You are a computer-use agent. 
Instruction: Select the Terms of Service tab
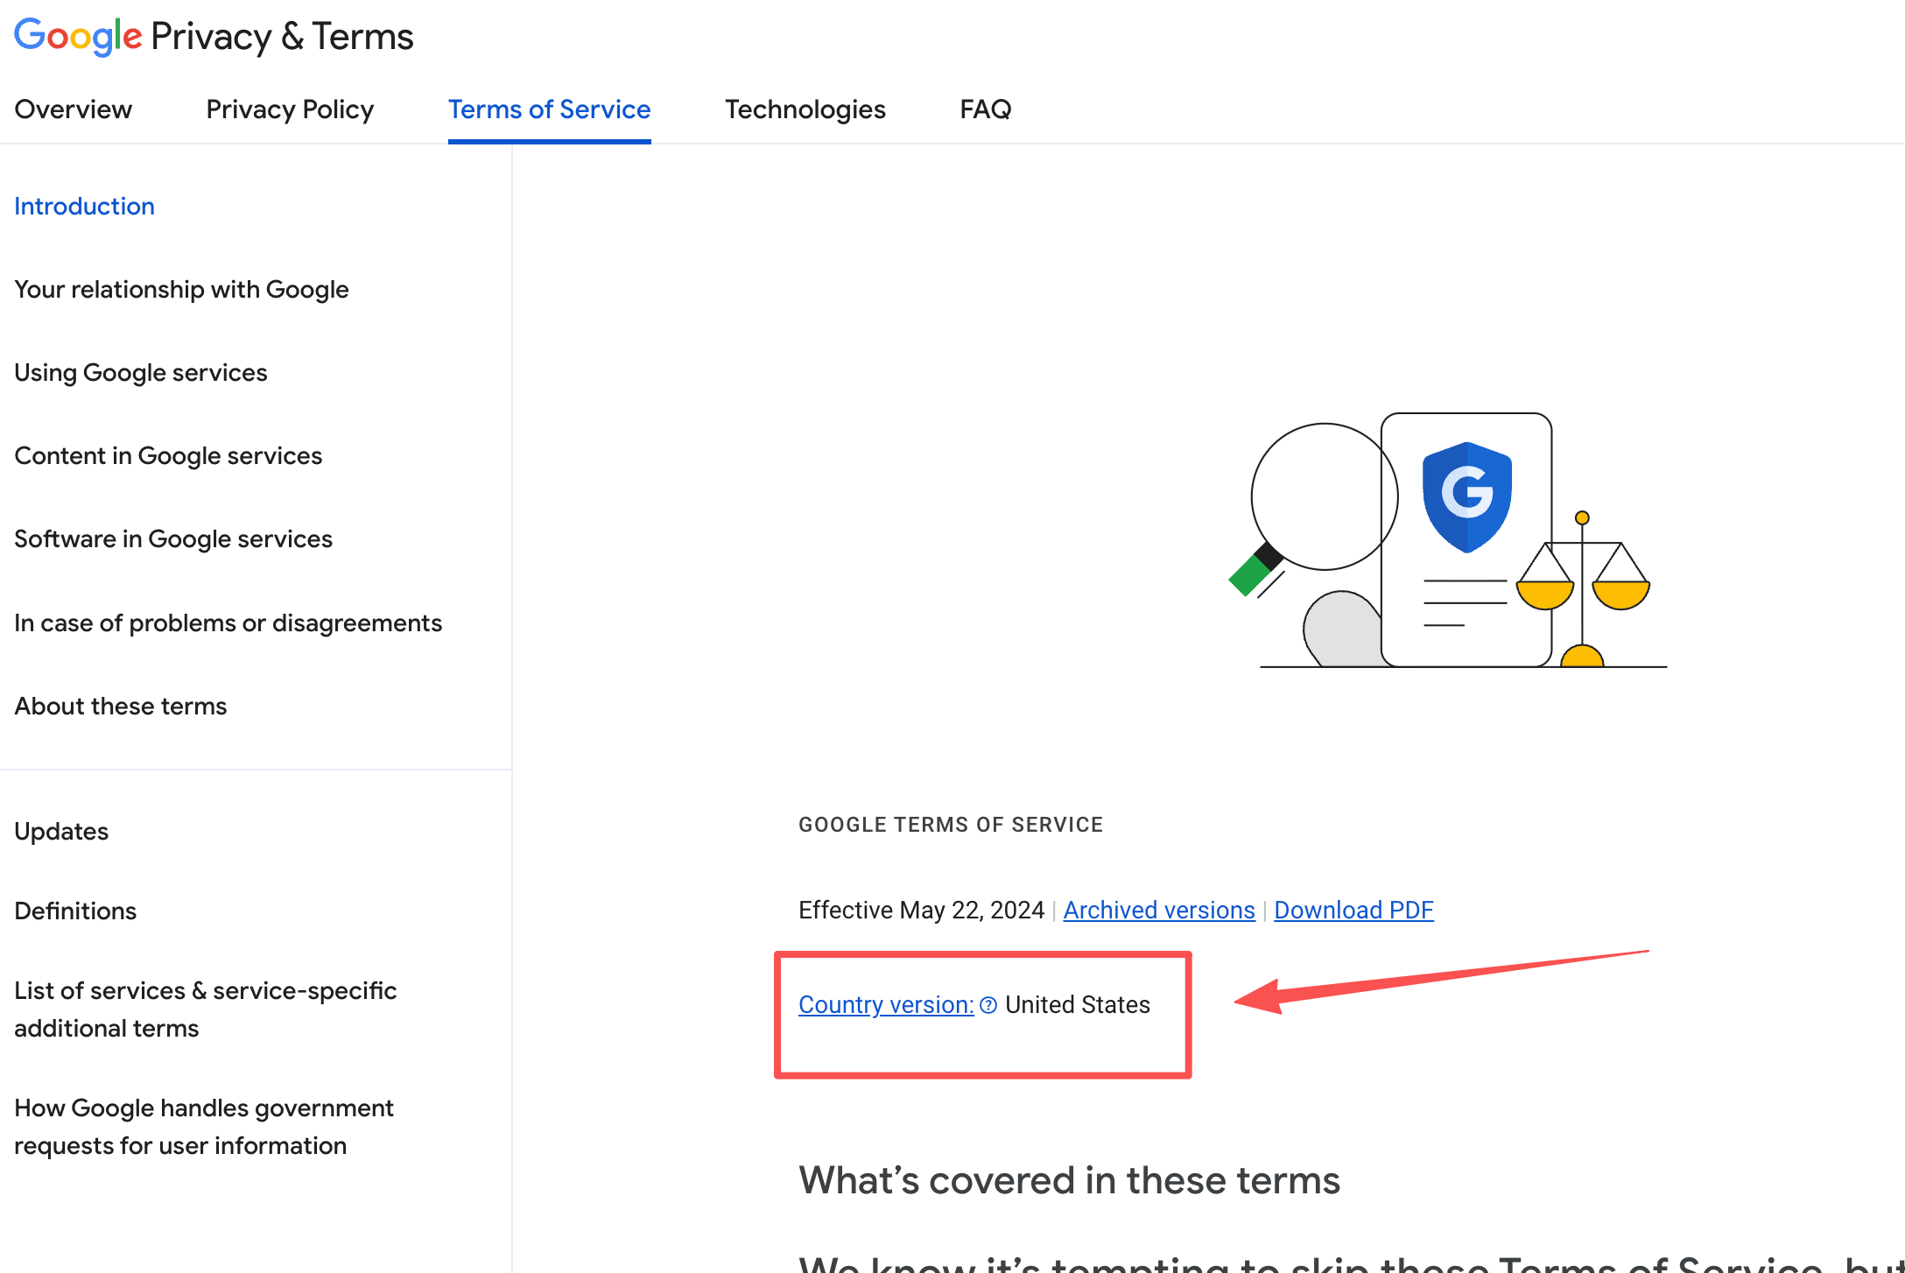coord(549,109)
